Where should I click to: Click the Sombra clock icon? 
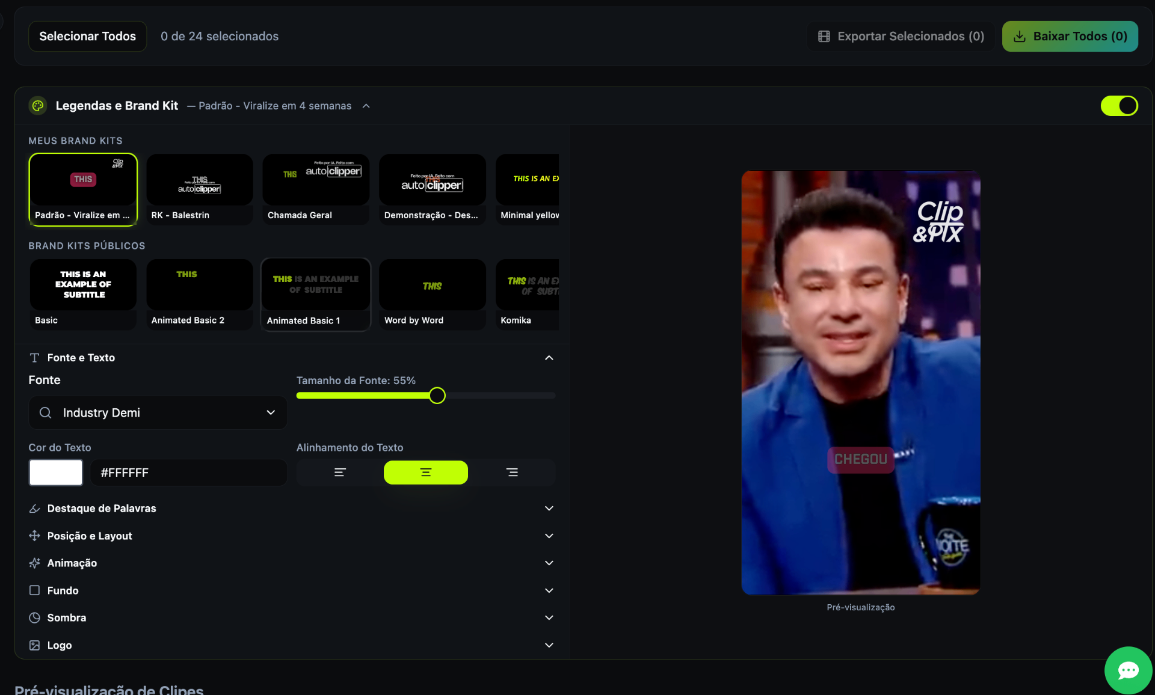pyautogui.click(x=34, y=618)
